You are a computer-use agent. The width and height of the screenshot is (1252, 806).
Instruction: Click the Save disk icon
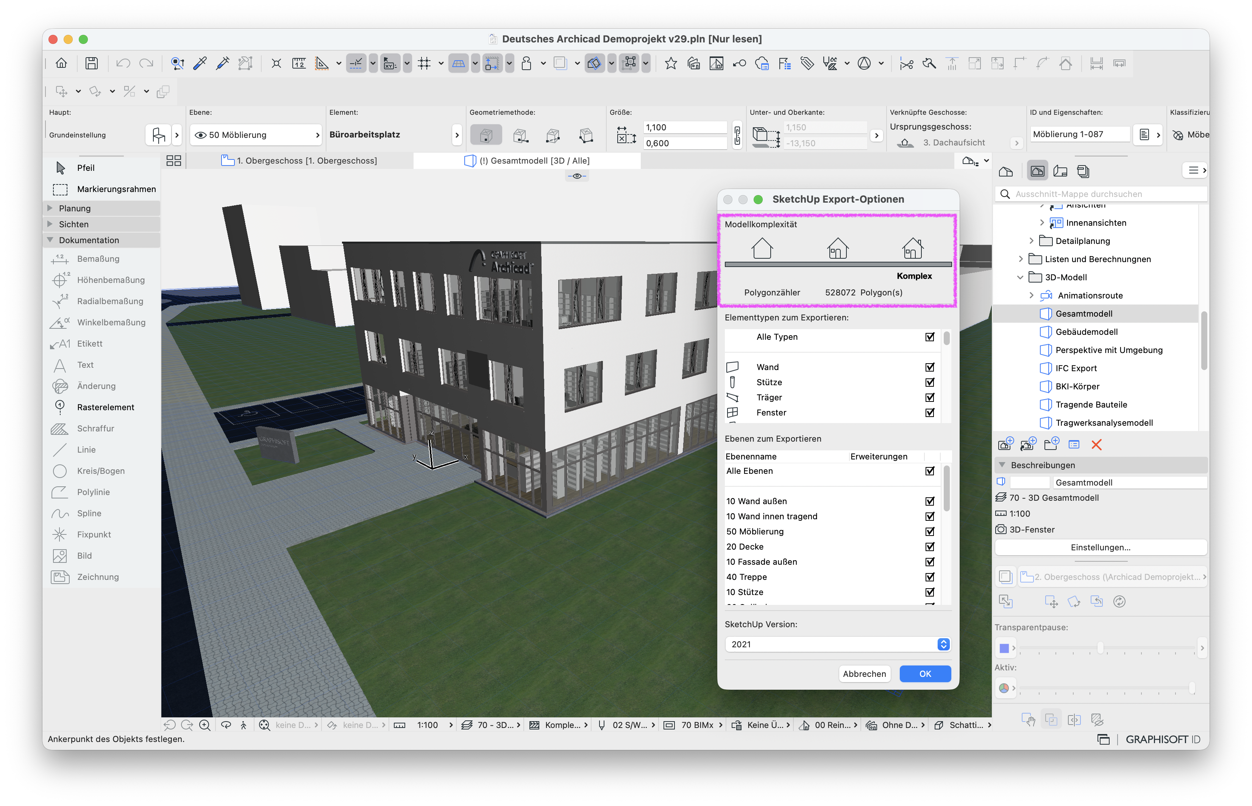pyautogui.click(x=92, y=63)
